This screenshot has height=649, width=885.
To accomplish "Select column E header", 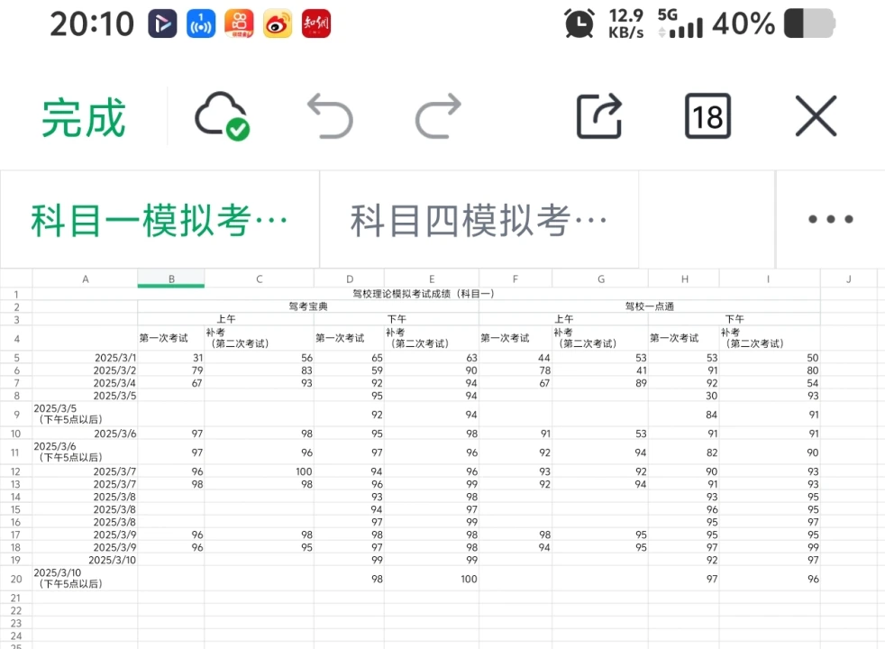I will tap(432, 279).
